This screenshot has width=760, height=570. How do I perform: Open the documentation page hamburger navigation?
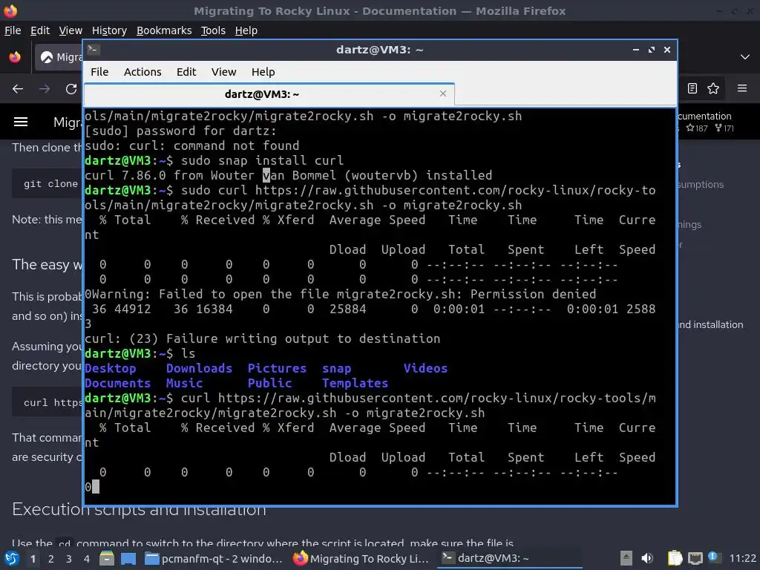tap(21, 122)
